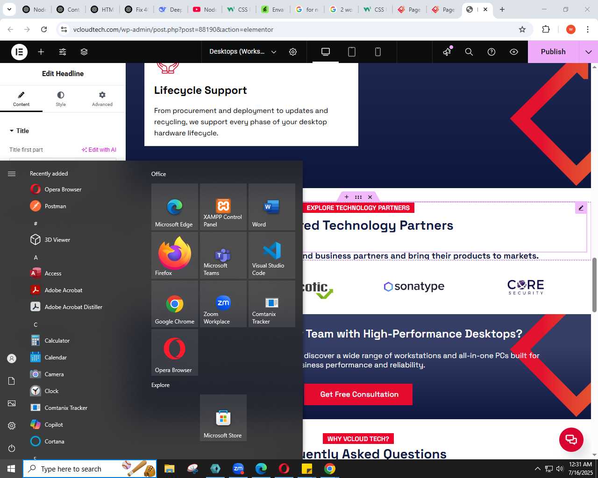Open the Microsoft Store tile
Screen dimensions: 598x478
pyautogui.click(x=223, y=418)
